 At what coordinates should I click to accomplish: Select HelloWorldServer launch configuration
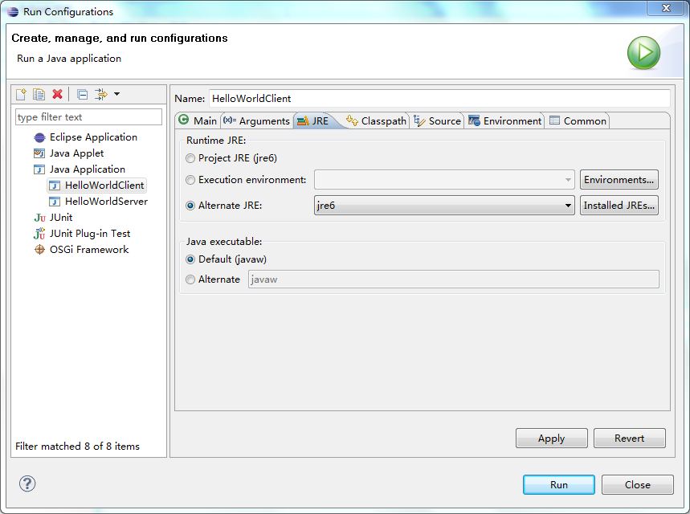pos(105,202)
